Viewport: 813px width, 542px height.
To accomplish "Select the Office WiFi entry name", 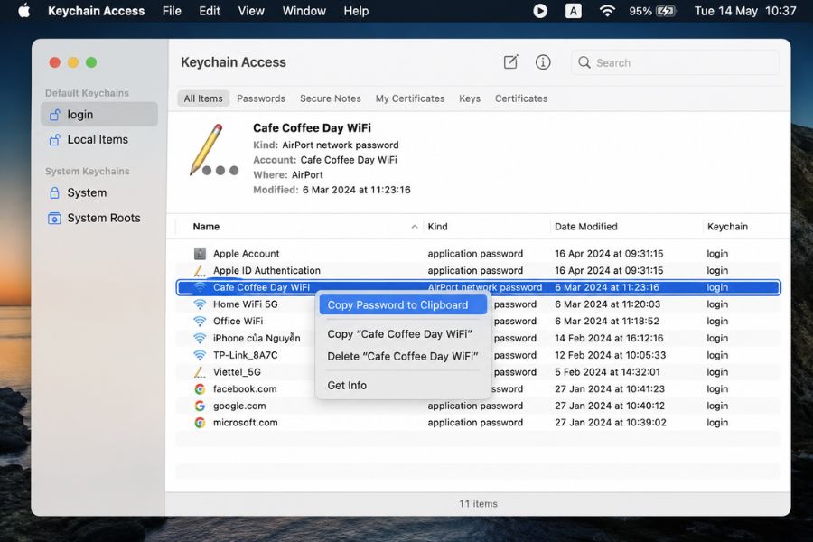I will click(x=238, y=321).
